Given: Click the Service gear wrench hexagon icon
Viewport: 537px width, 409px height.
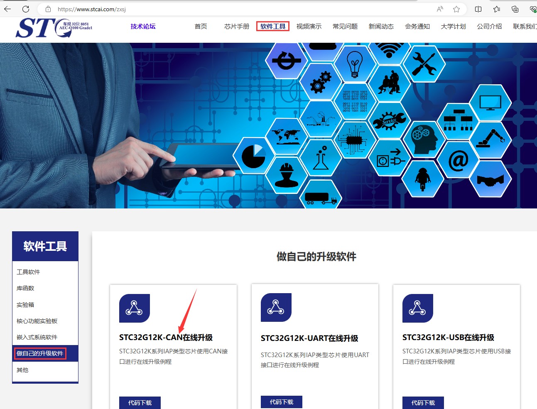Looking at the screenshot, I should [389, 120].
